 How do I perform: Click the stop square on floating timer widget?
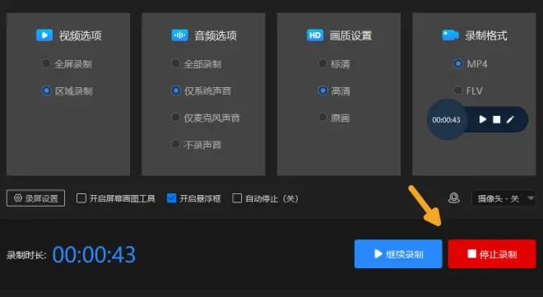click(x=497, y=119)
